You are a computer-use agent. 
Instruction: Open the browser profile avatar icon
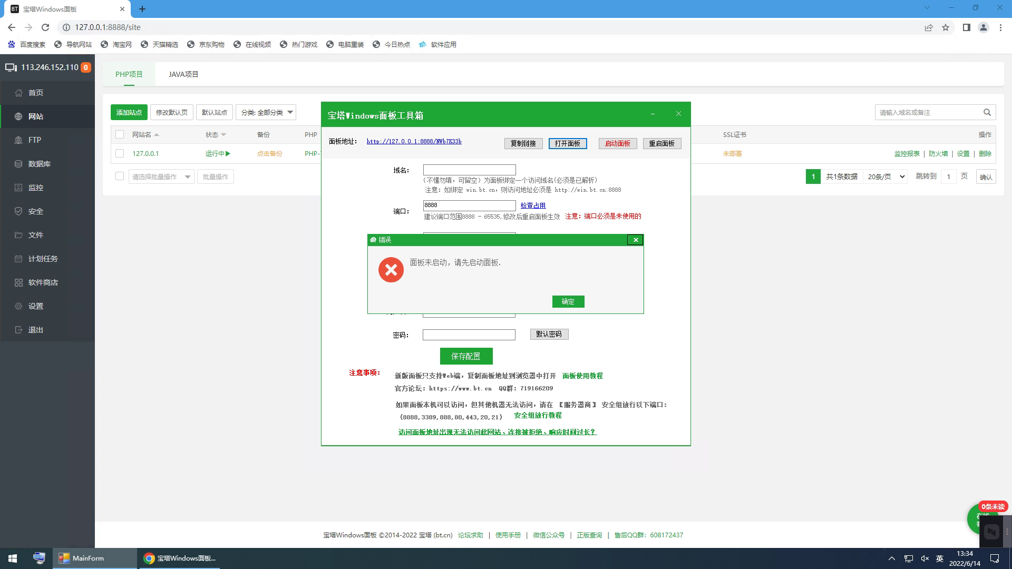coord(983,27)
